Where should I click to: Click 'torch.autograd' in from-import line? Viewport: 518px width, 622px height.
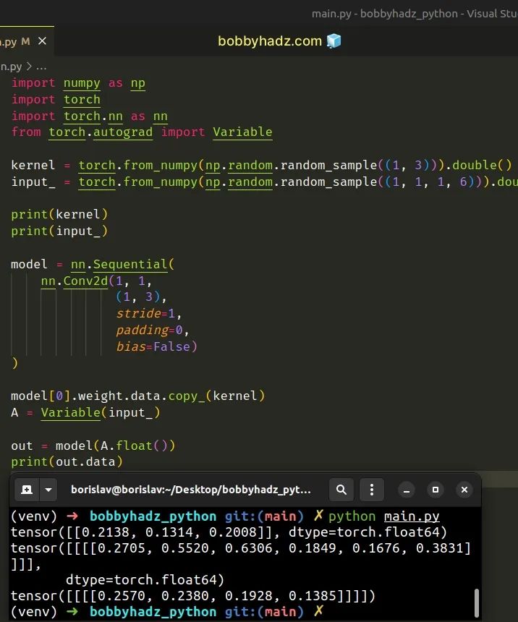coord(101,132)
